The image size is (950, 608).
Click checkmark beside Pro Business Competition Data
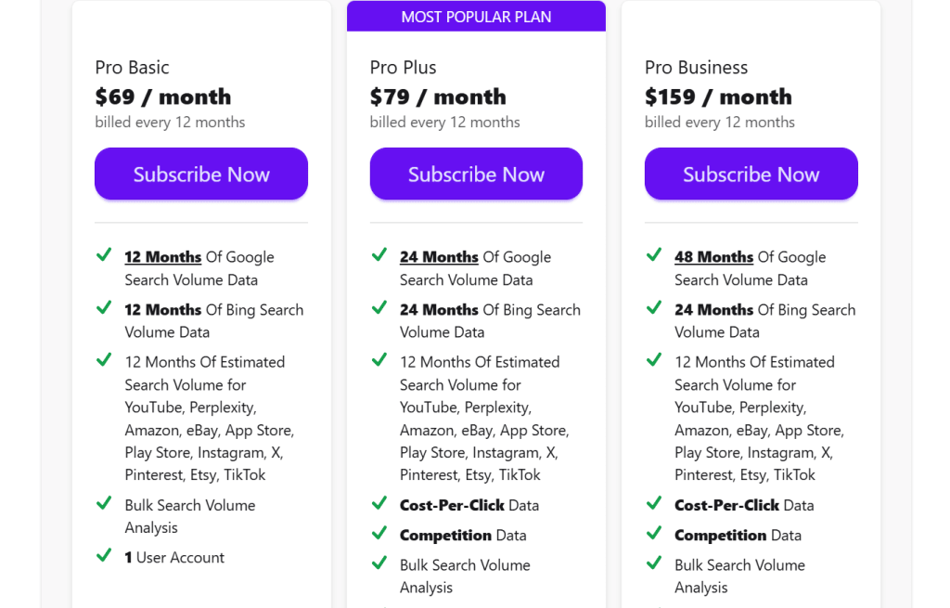[x=654, y=534]
